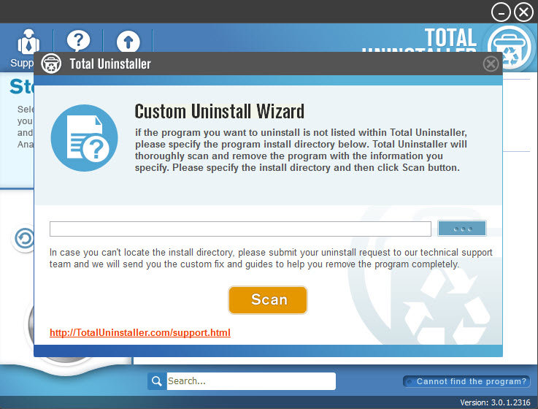Click the Cannot find the program button

pyautogui.click(x=466, y=381)
